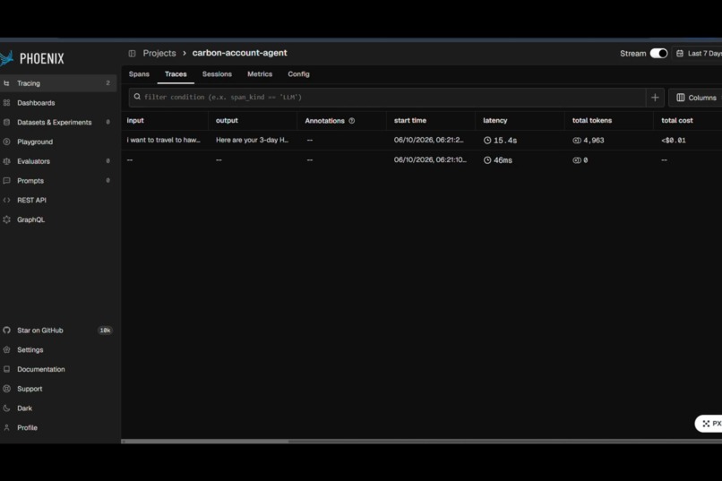Click the output column header

[x=227, y=121]
